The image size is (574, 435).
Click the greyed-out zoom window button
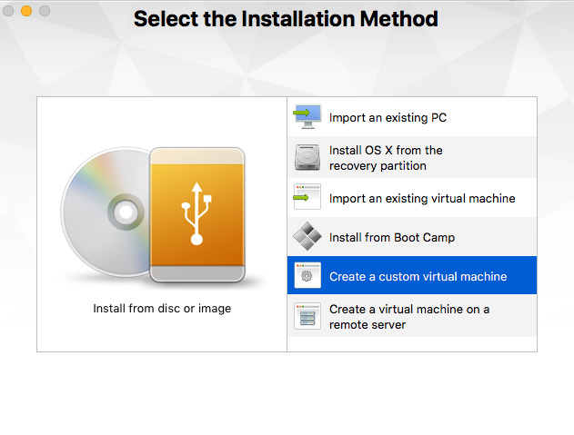coord(44,11)
